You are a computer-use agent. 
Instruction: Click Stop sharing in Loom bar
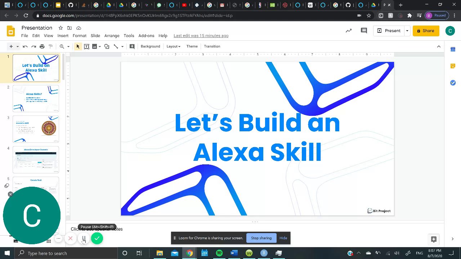tap(261, 238)
